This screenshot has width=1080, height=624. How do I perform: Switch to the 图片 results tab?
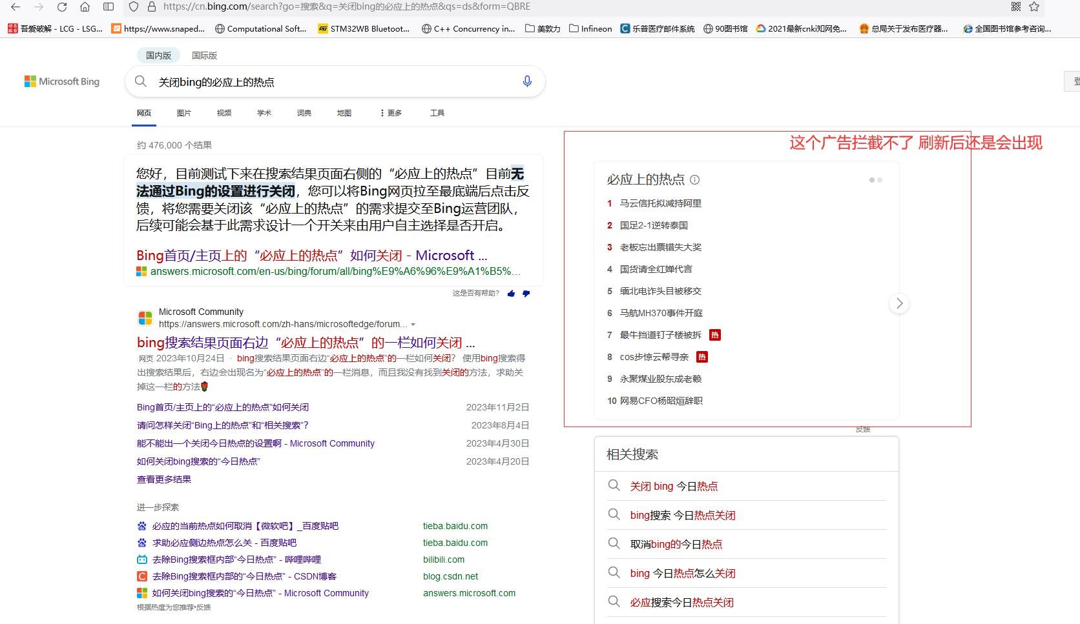(184, 112)
